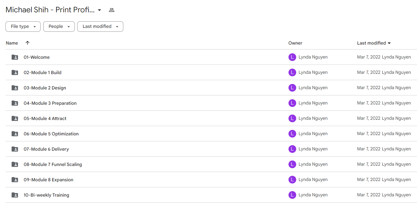Click the shared folder icon for 07-Module 6 Delivery

[x=15, y=149]
